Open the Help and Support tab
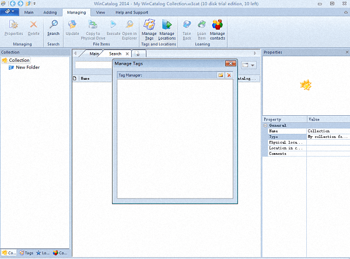350x259 pixels. pos(131,12)
